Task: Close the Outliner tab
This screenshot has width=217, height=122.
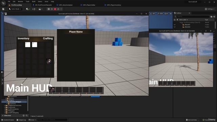Action: pyautogui.click(x=189, y=13)
